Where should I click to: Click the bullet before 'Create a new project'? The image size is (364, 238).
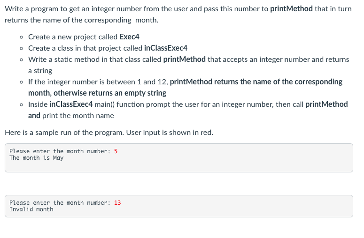[x=21, y=37]
